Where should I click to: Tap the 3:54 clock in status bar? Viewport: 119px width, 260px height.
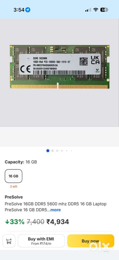click(x=19, y=10)
